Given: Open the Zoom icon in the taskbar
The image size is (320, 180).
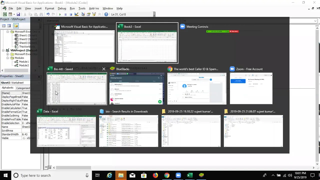Looking at the screenshot, I should pyautogui.click(x=178, y=175).
